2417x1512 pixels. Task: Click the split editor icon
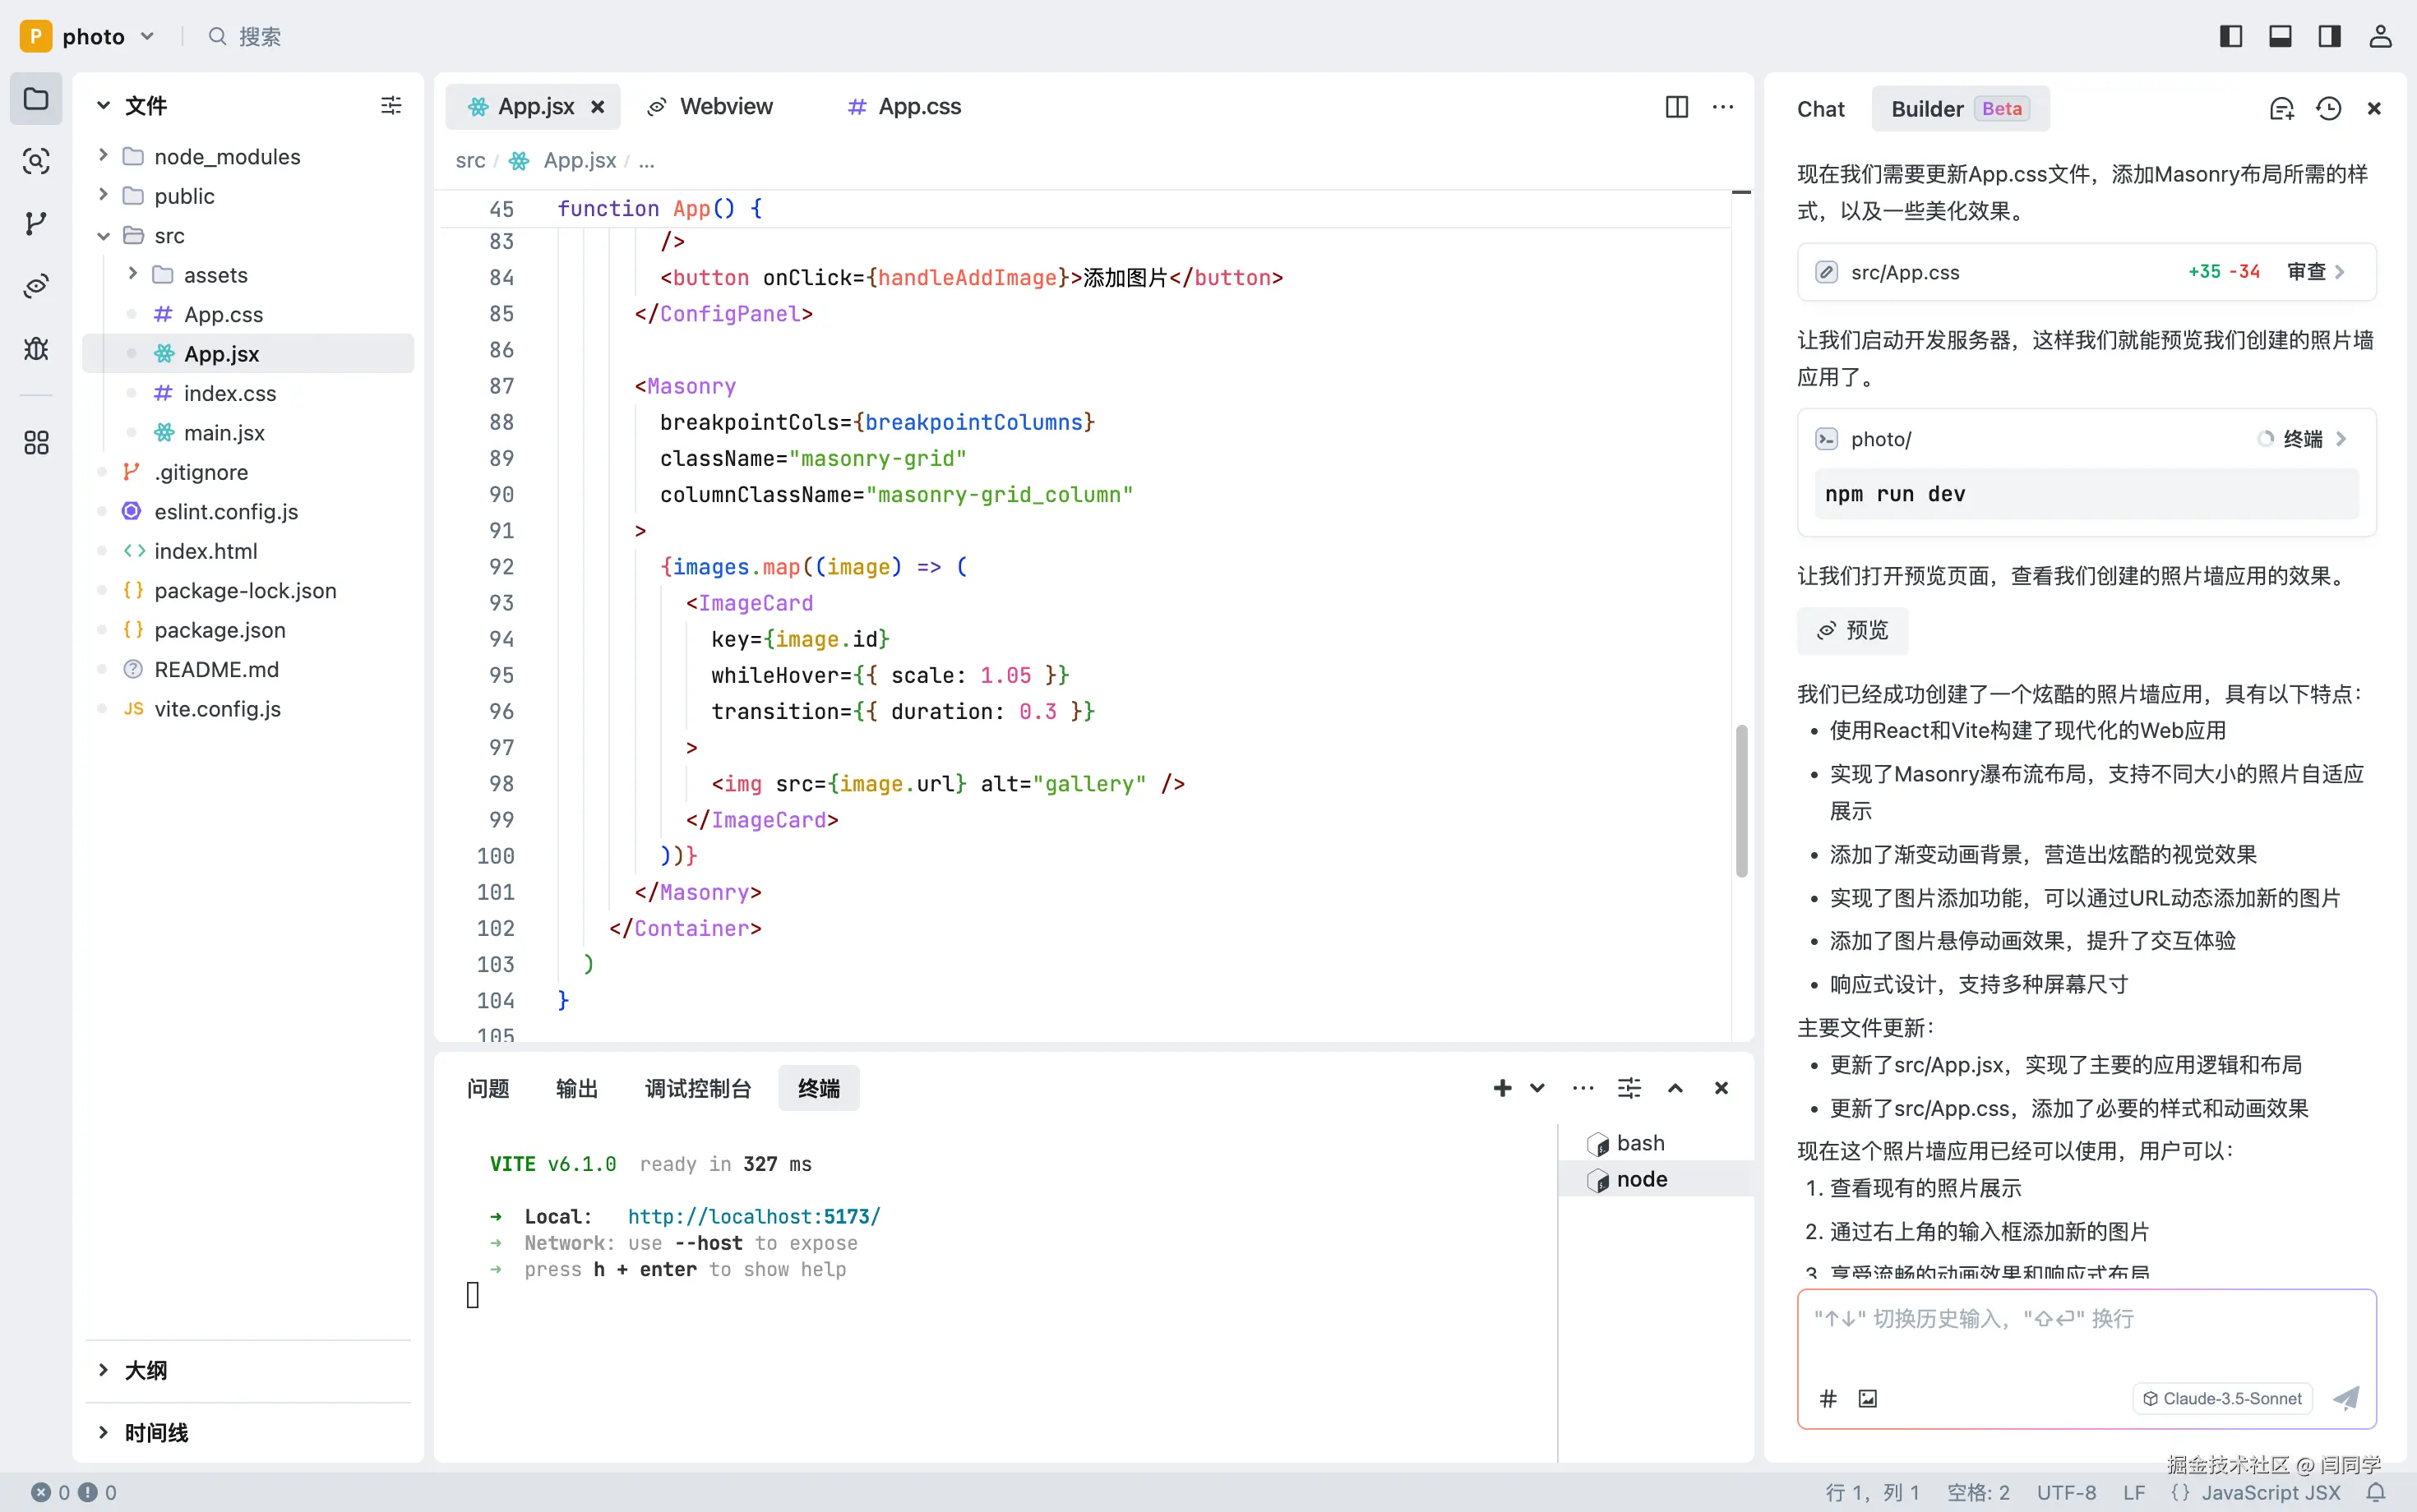coord(1677,107)
